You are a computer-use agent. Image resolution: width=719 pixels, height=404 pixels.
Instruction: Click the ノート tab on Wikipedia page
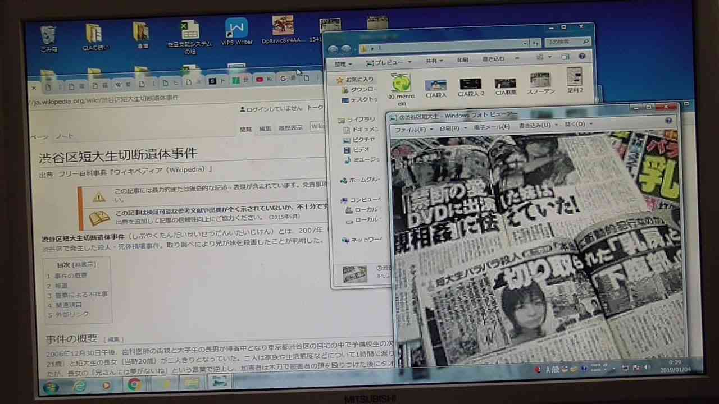[64, 136]
